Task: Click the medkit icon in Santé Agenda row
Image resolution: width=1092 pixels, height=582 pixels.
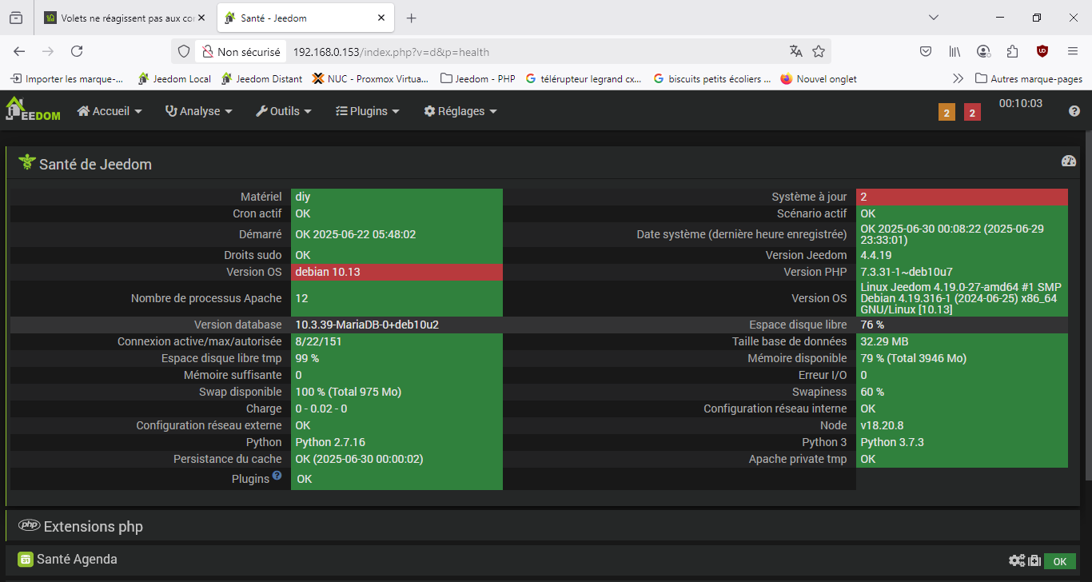Action: click(1034, 560)
